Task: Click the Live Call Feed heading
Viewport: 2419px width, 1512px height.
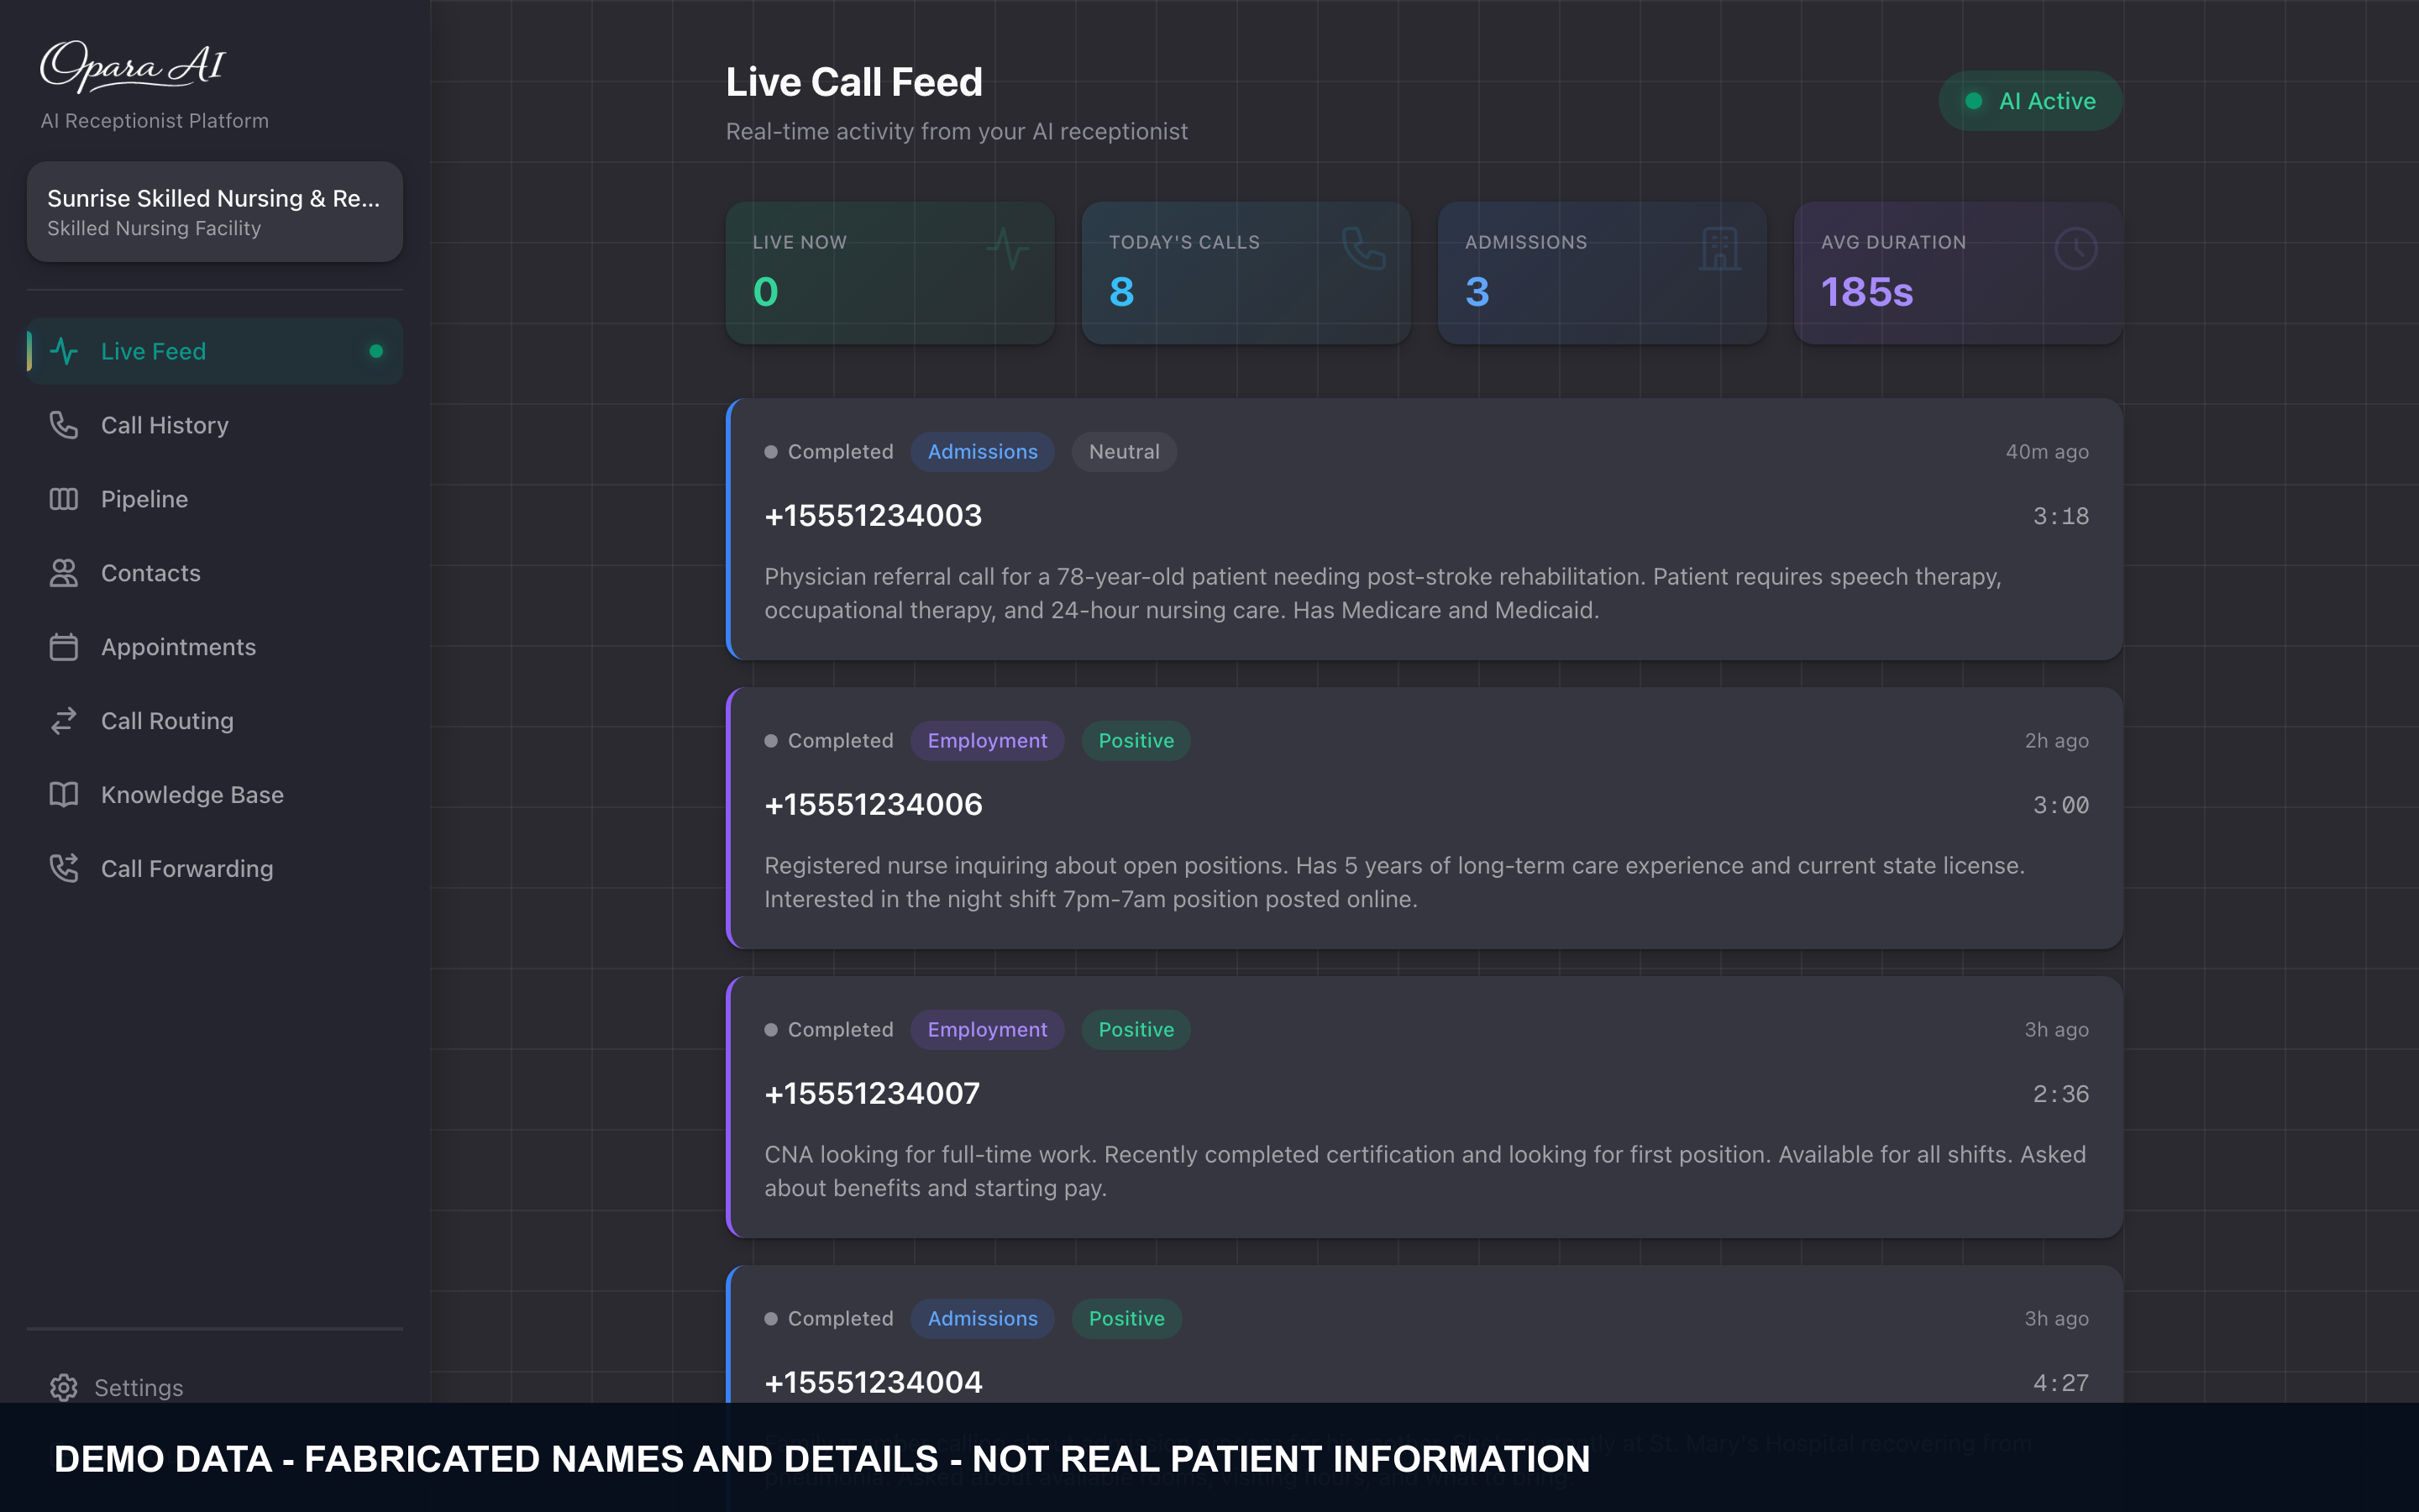Action: pyautogui.click(x=853, y=82)
